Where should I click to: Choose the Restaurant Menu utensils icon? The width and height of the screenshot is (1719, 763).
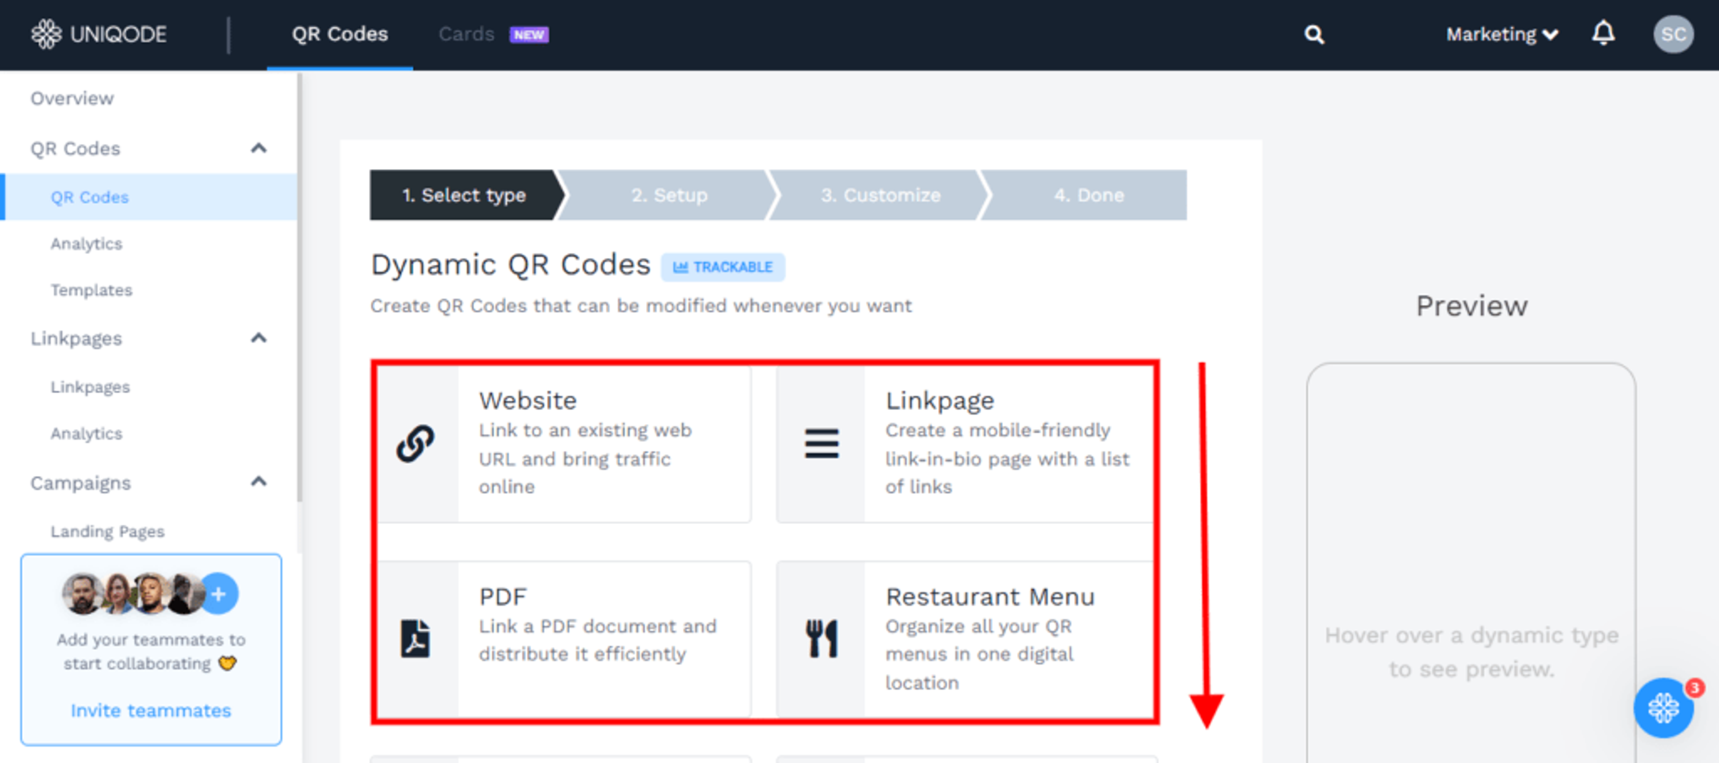pyautogui.click(x=821, y=639)
